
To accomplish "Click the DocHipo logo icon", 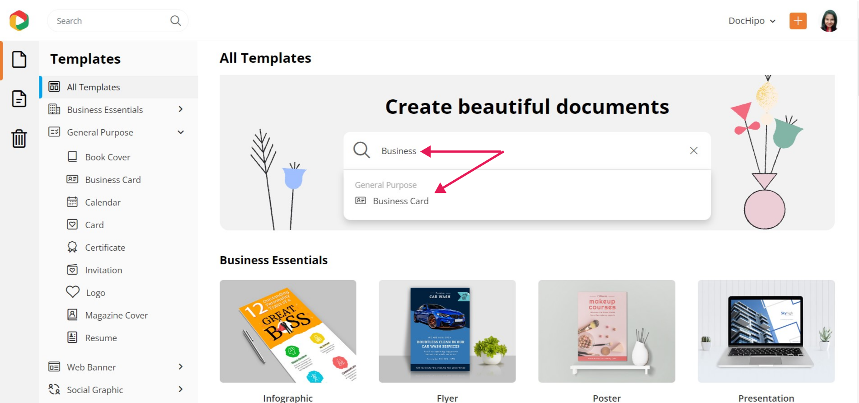I will 19,20.
